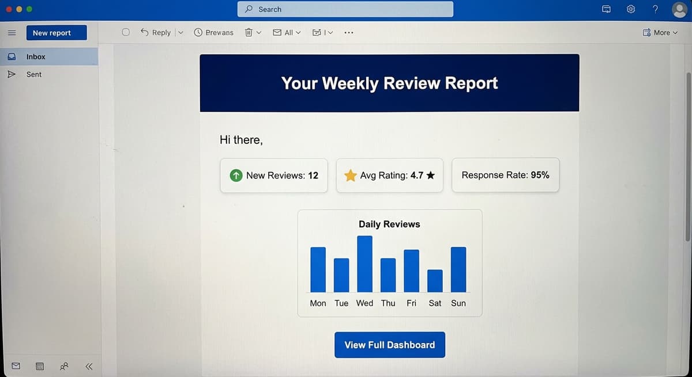This screenshot has width=692, height=377.
Task: Open the View Full Dashboard link
Action: pos(389,345)
